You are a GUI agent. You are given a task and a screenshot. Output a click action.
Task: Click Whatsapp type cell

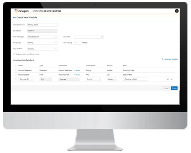tap(43, 70)
